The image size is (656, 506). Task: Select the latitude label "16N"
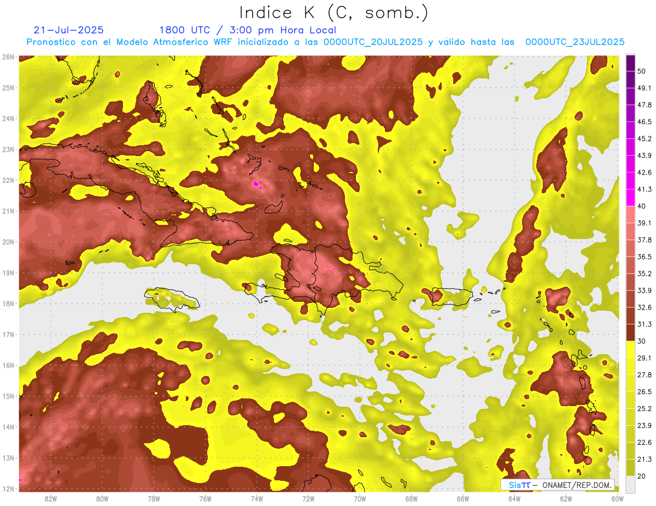pyautogui.click(x=8, y=365)
